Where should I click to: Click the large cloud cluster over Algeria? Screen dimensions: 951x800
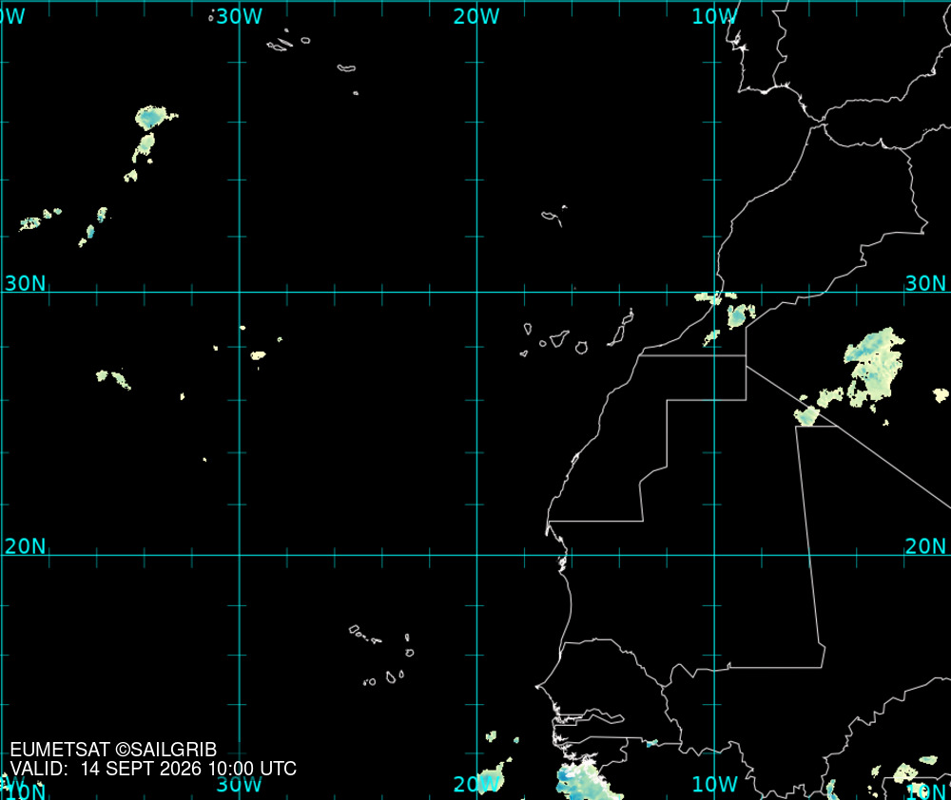click(874, 369)
